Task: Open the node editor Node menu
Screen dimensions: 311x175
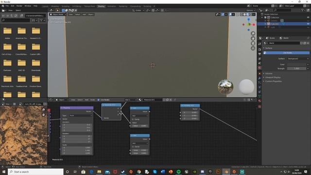Action: (x=92, y=100)
